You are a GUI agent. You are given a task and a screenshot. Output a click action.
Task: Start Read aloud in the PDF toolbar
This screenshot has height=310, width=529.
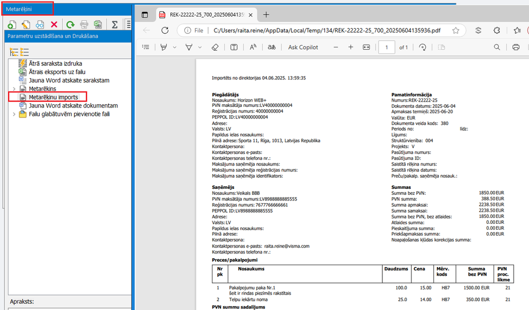tap(253, 47)
